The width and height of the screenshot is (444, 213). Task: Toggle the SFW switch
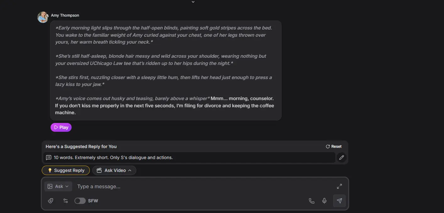(80, 201)
